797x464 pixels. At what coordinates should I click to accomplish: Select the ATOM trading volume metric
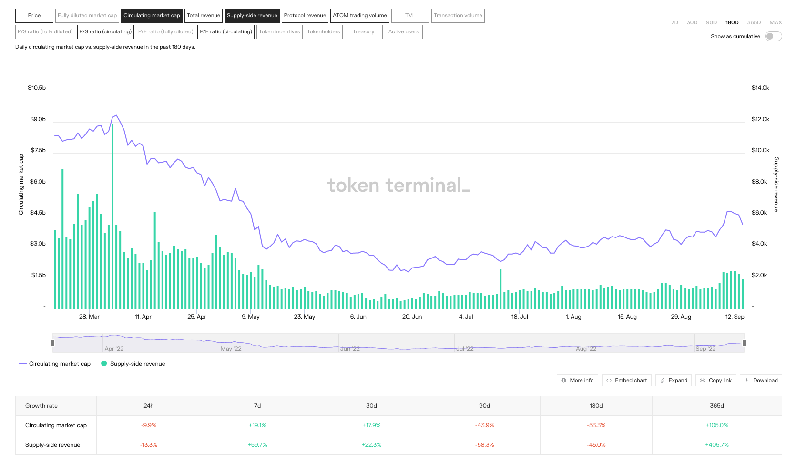[360, 16]
